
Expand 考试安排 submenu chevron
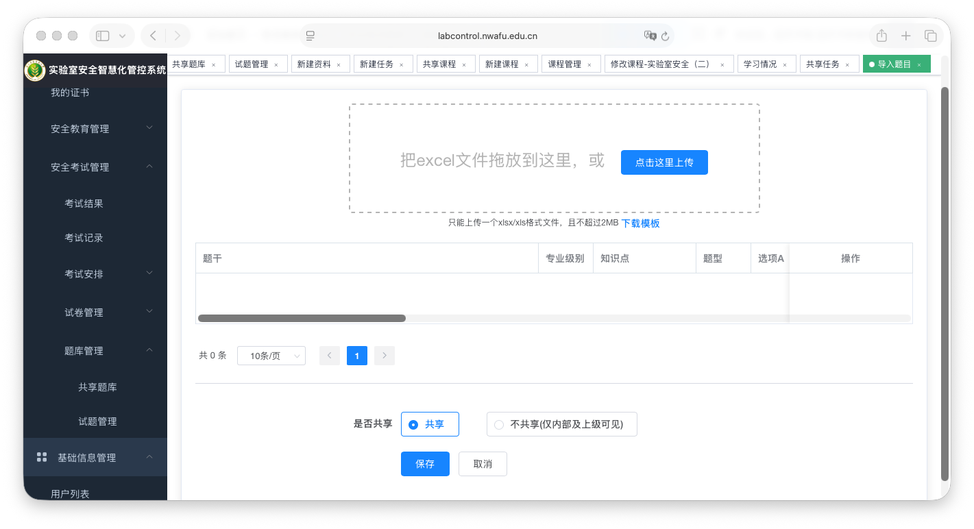point(149,273)
